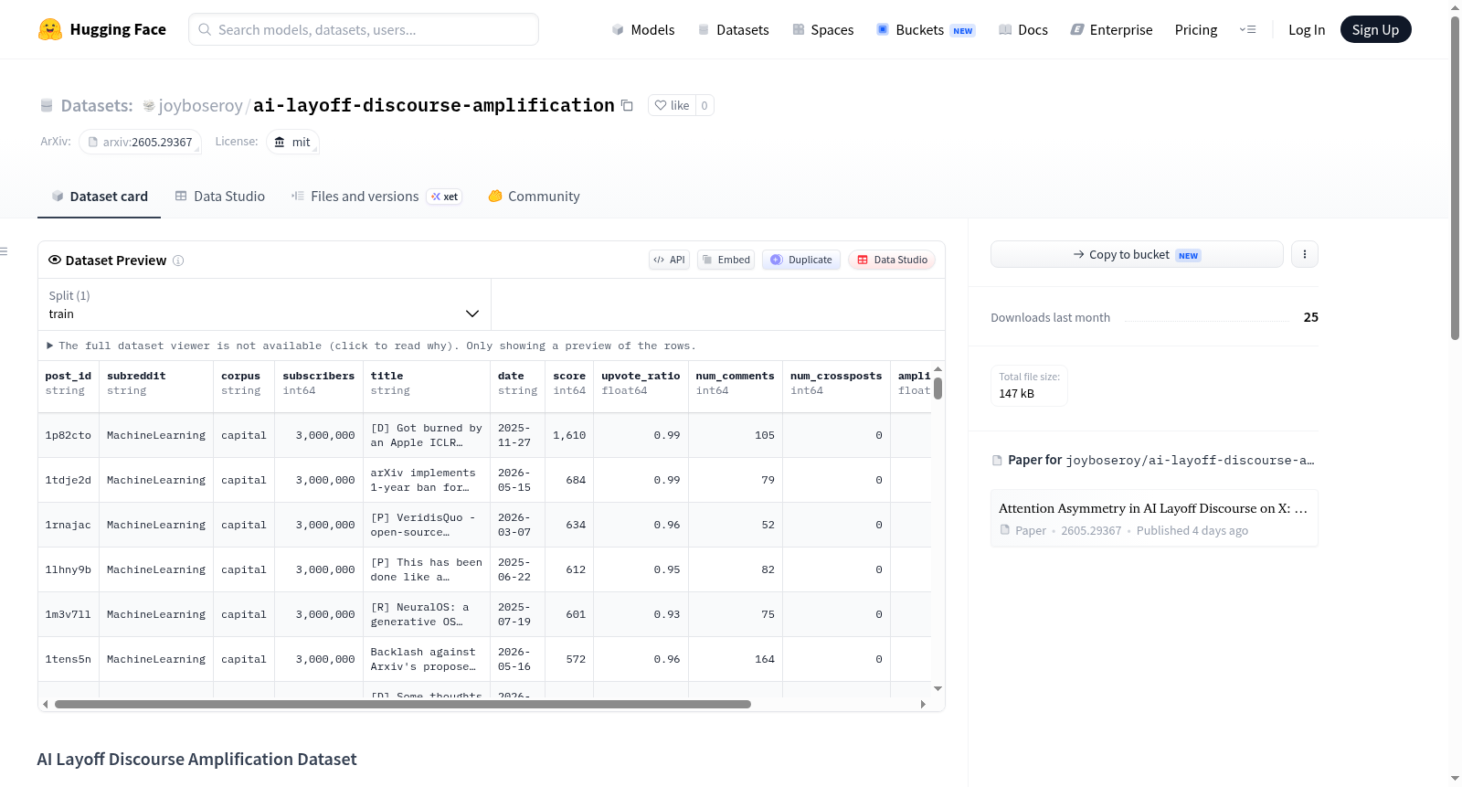Click Copy to bucket button
Image resolution: width=1462 pixels, height=787 pixels.
click(x=1137, y=254)
